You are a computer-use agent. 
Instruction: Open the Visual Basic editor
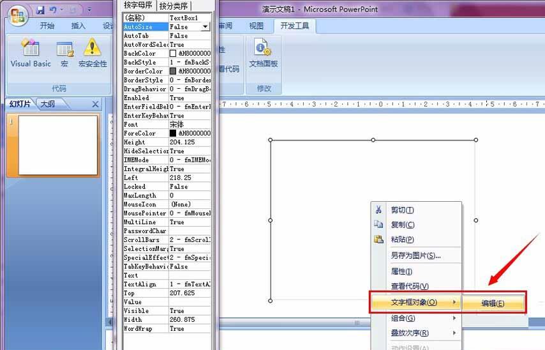tap(30, 53)
